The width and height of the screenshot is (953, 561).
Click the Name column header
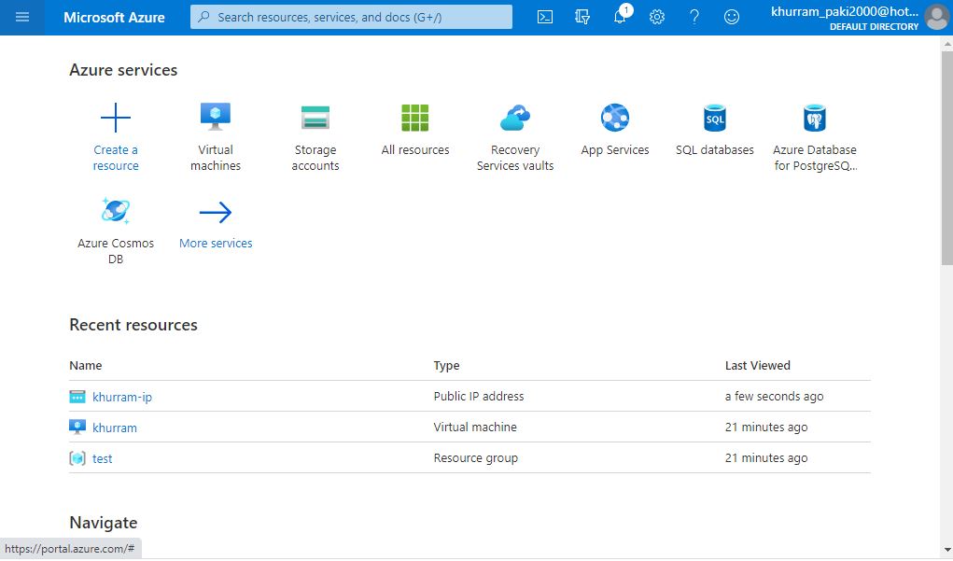tap(86, 366)
